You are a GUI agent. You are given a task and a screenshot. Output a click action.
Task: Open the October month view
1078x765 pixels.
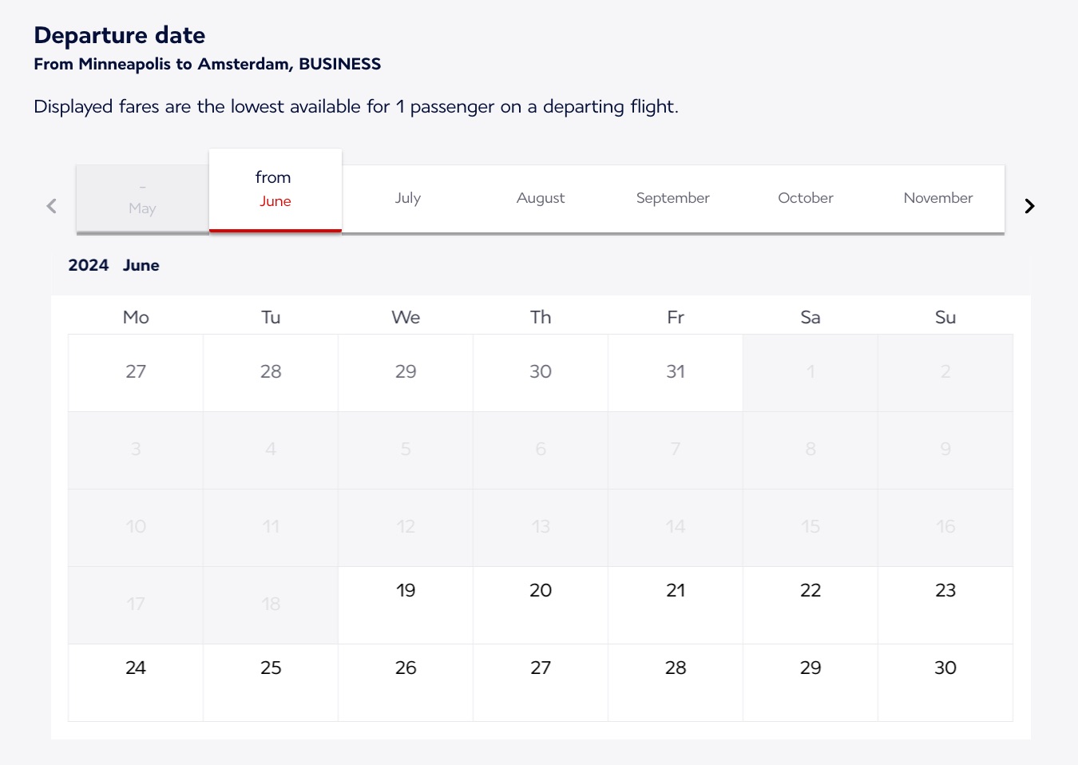[805, 198]
